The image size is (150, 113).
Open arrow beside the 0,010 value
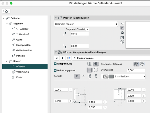(71, 101)
